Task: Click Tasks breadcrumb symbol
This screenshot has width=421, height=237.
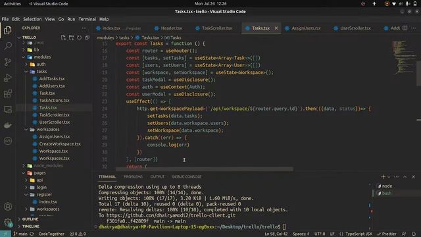Action: [173, 38]
